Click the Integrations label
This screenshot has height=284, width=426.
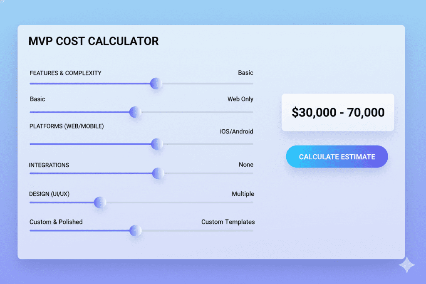(x=49, y=165)
